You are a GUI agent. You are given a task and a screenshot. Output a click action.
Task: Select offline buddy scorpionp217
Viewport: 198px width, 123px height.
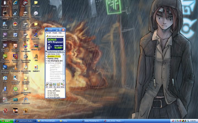tap(56, 80)
